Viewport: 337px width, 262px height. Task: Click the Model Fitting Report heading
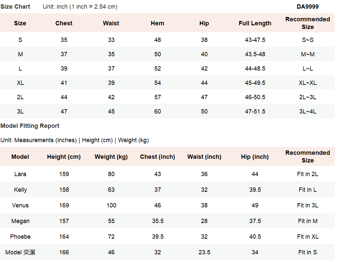click(x=30, y=126)
